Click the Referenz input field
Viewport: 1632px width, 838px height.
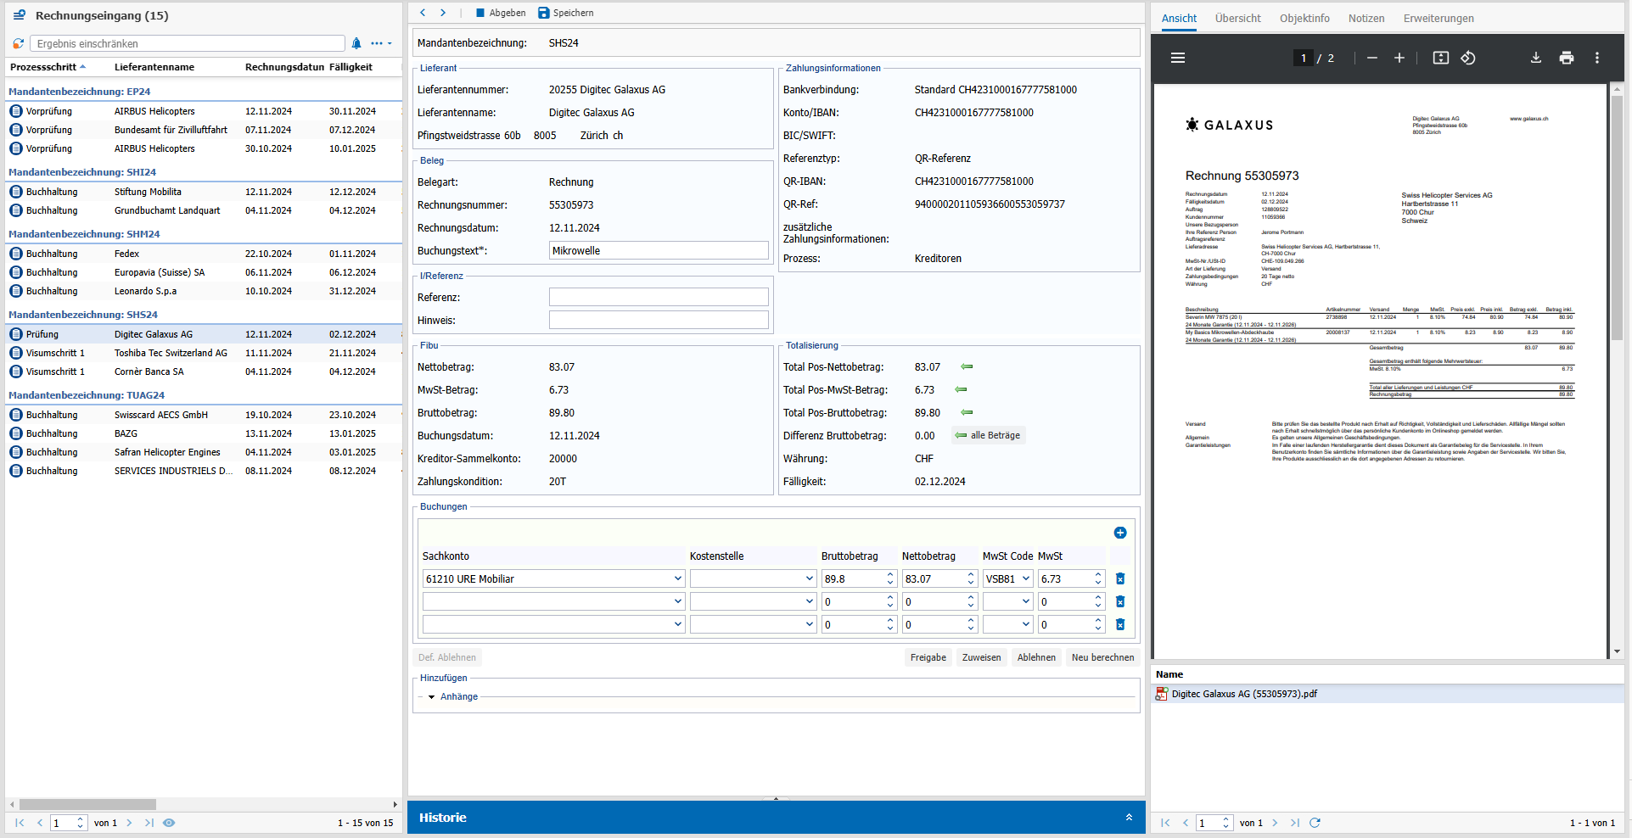(x=659, y=297)
